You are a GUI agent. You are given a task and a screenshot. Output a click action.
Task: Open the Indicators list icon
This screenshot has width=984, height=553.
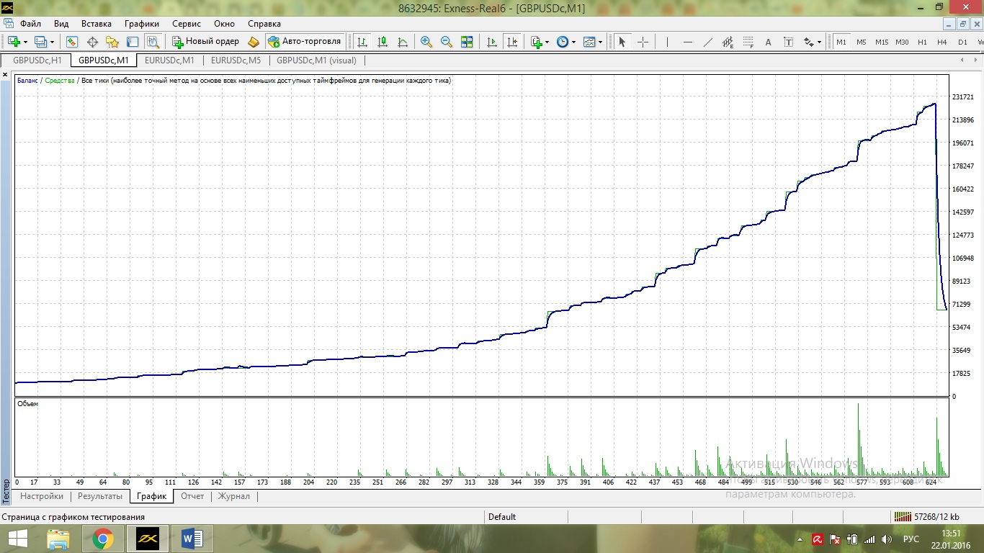click(x=537, y=42)
